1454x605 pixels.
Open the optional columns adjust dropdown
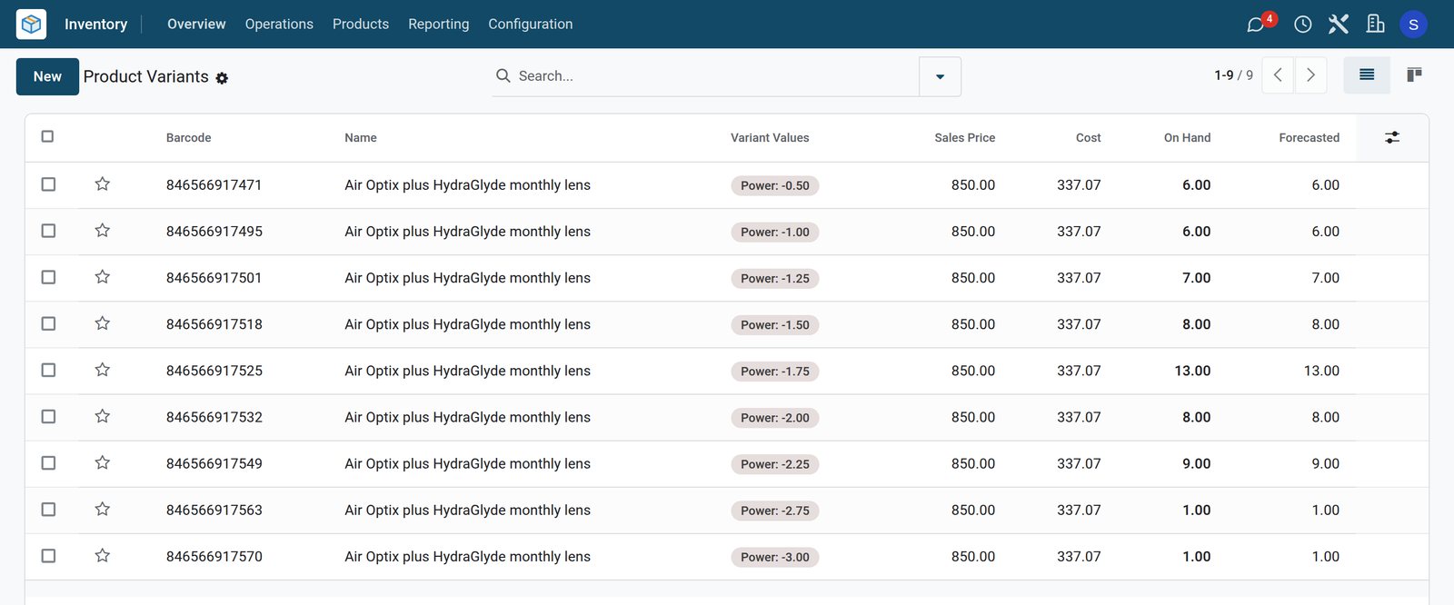click(1392, 137)
